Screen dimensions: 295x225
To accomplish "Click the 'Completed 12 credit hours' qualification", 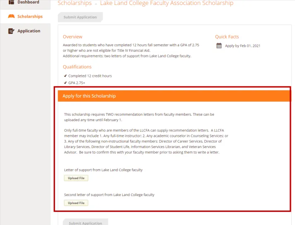I will point(90,76).
